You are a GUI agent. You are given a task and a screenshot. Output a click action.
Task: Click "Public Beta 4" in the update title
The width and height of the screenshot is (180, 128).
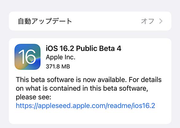tap(99, 48)
